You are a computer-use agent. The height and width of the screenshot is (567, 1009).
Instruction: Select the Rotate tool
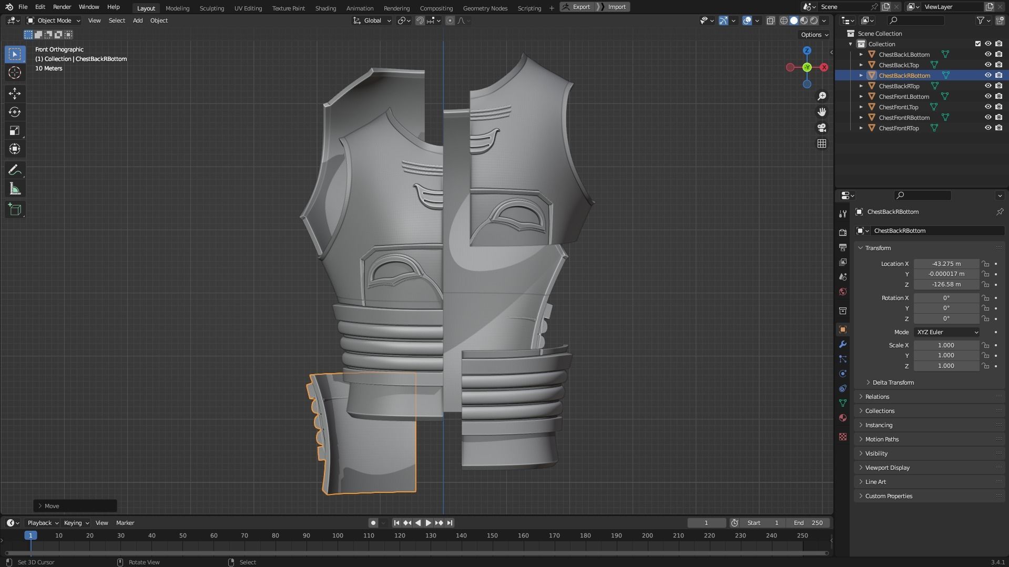[x=15, y=112]
